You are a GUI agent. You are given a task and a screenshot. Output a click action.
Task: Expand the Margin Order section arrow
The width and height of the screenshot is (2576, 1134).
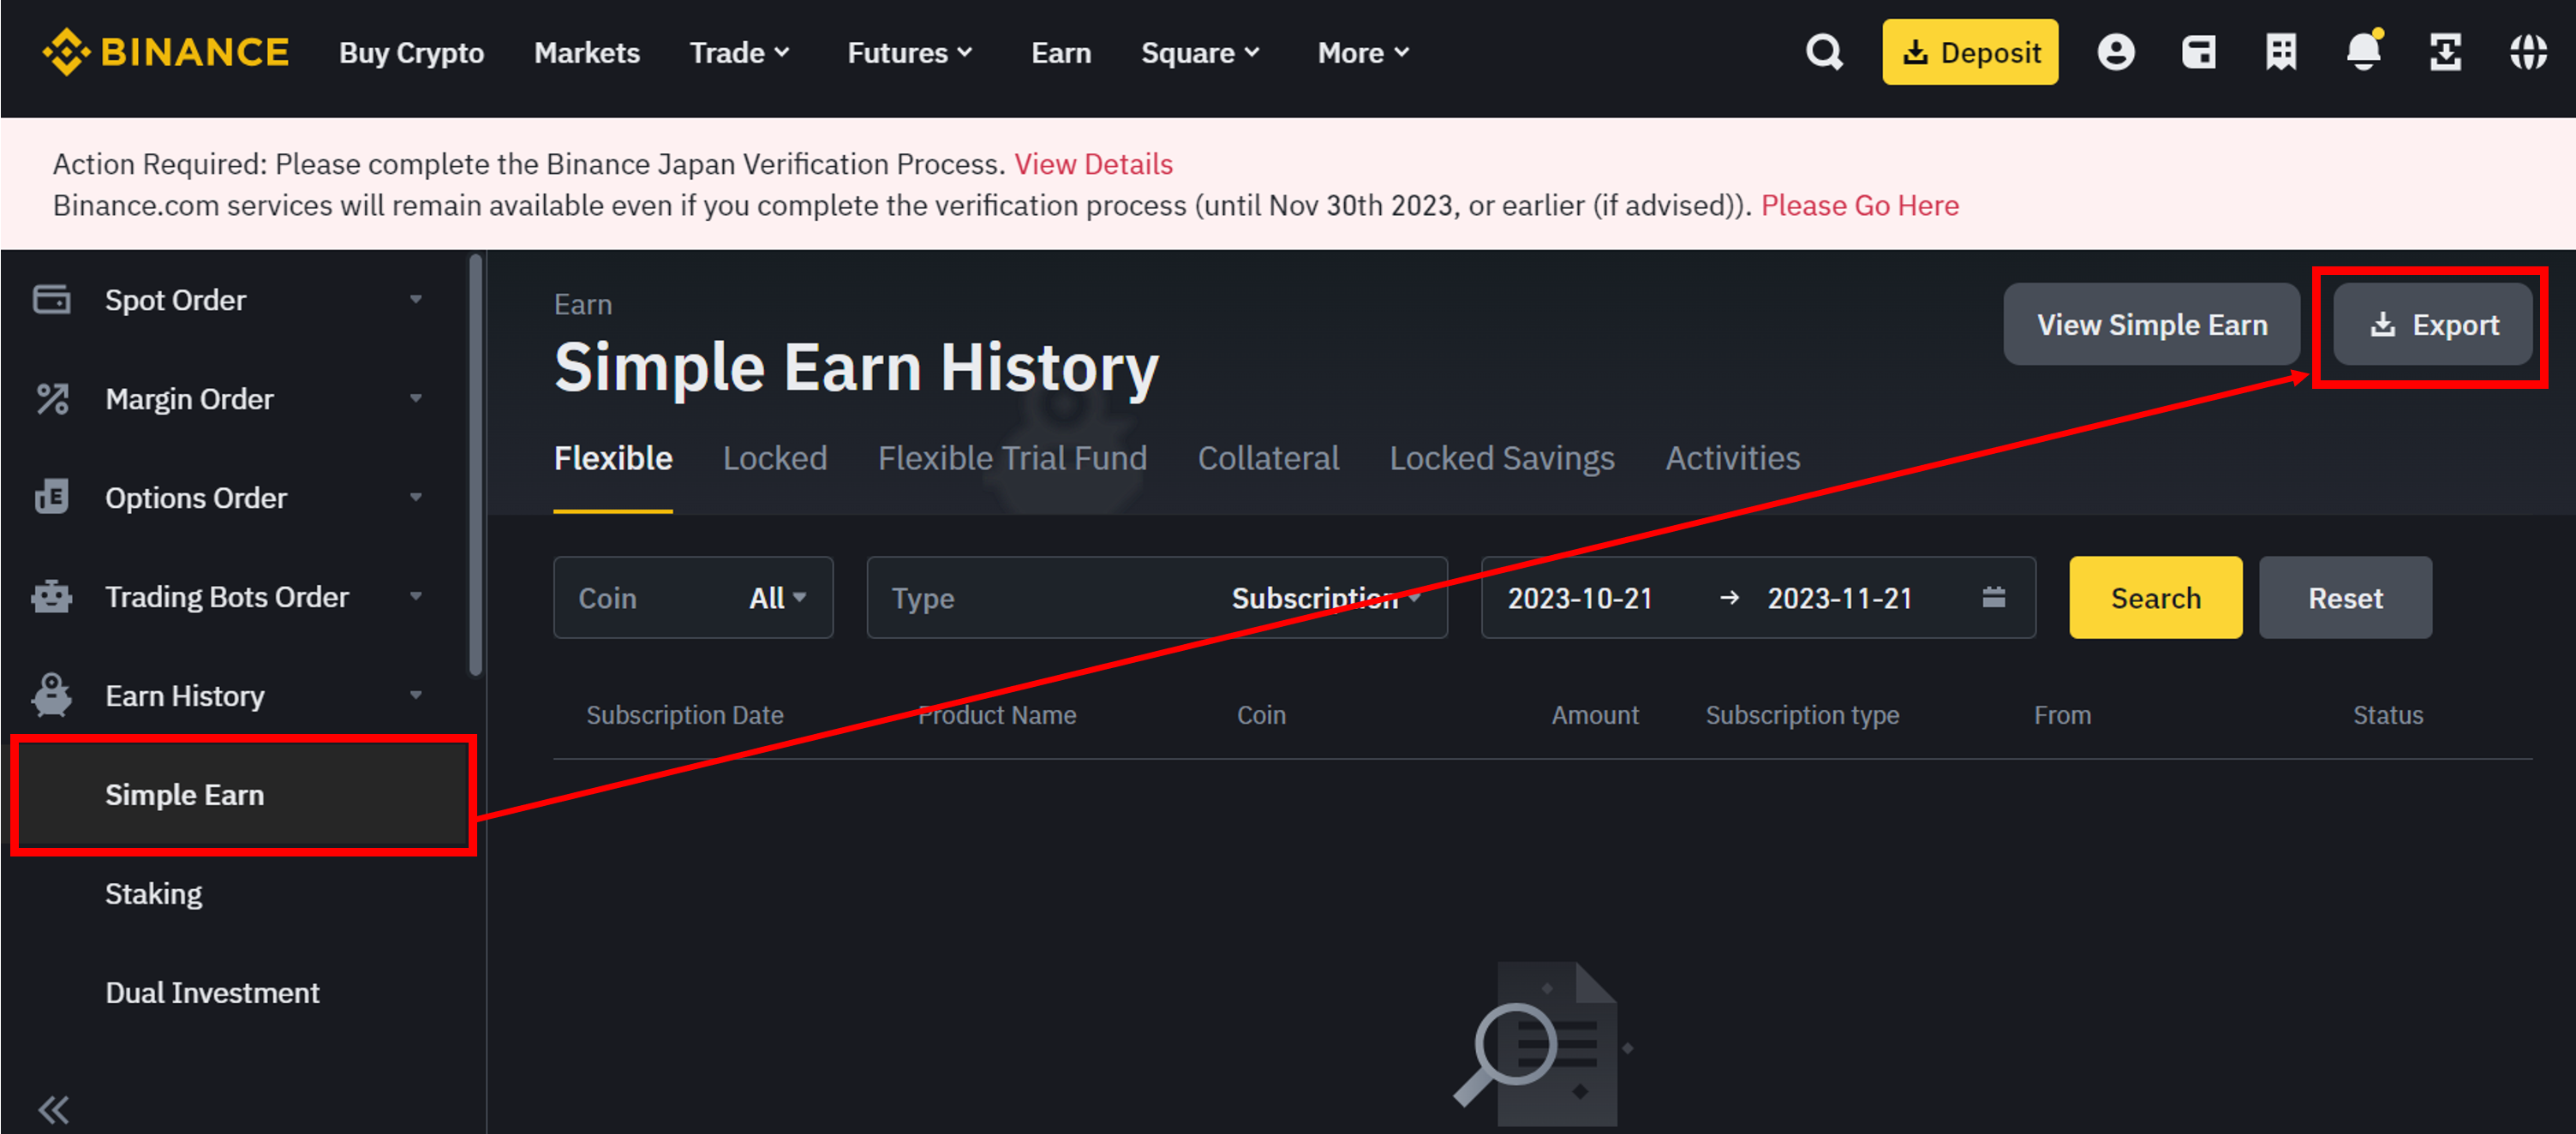[416, 398]
